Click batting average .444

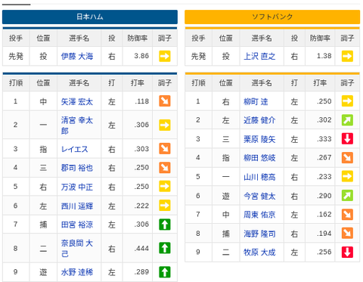141,249
